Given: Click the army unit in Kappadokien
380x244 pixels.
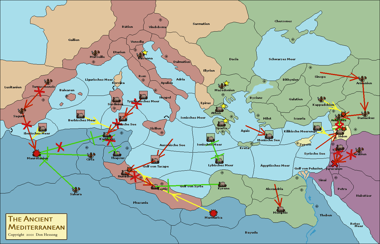Looking at the screenshot, I should click(x=322, y=100).
